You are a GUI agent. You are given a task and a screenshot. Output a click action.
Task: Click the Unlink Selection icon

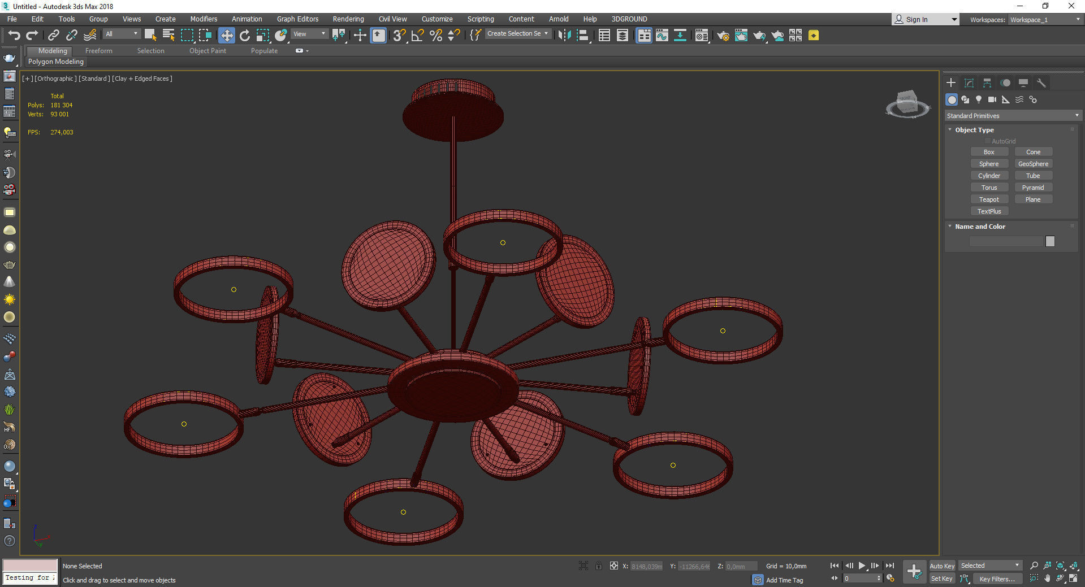(x=72, y=36)
